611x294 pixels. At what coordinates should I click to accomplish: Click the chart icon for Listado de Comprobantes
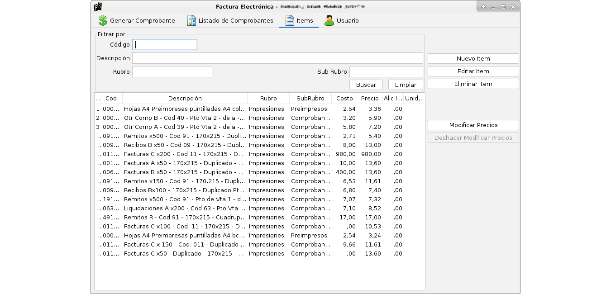pos(191,20)
